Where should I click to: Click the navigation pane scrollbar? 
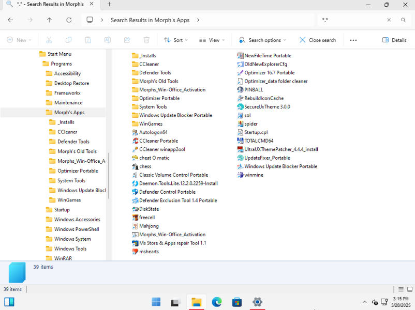[109, 176]
